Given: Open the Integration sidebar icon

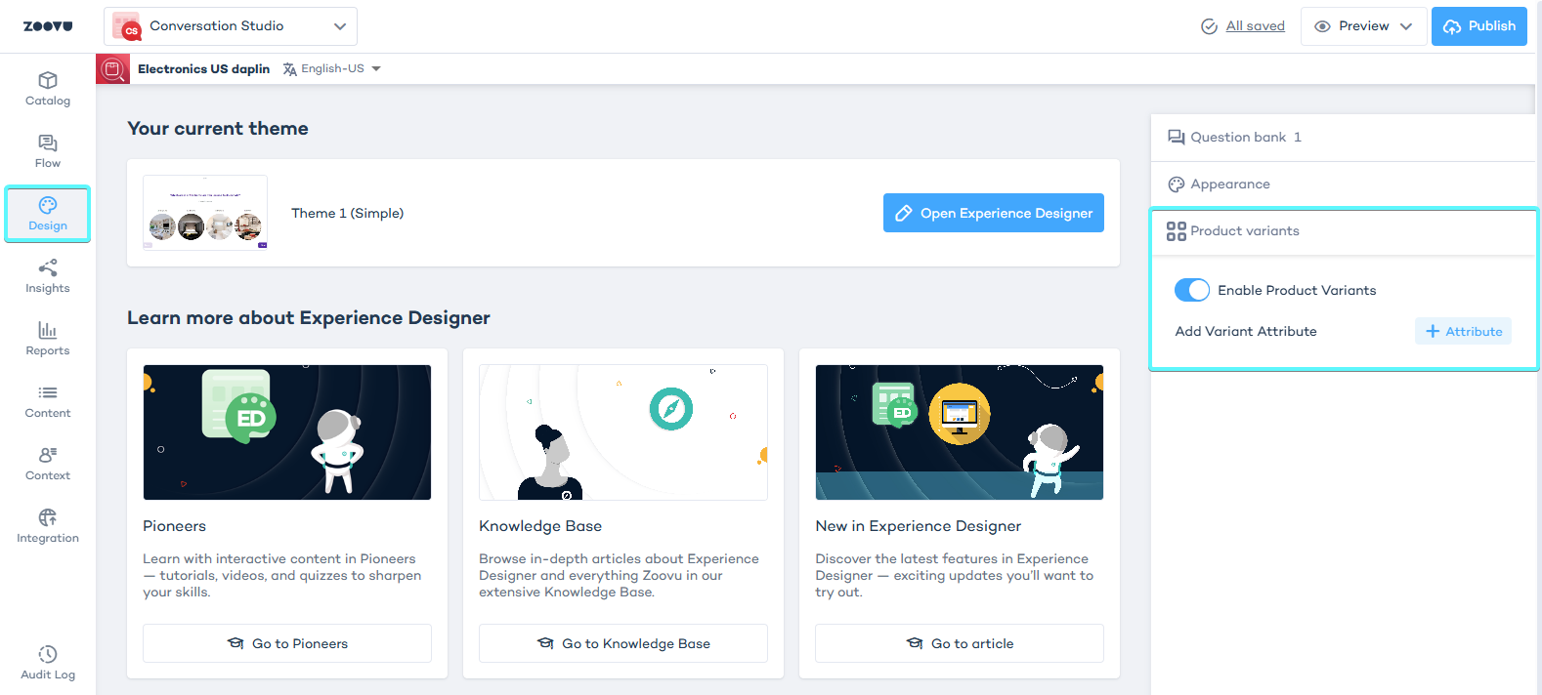Looking at the screenshot, I should pos(47,525).
